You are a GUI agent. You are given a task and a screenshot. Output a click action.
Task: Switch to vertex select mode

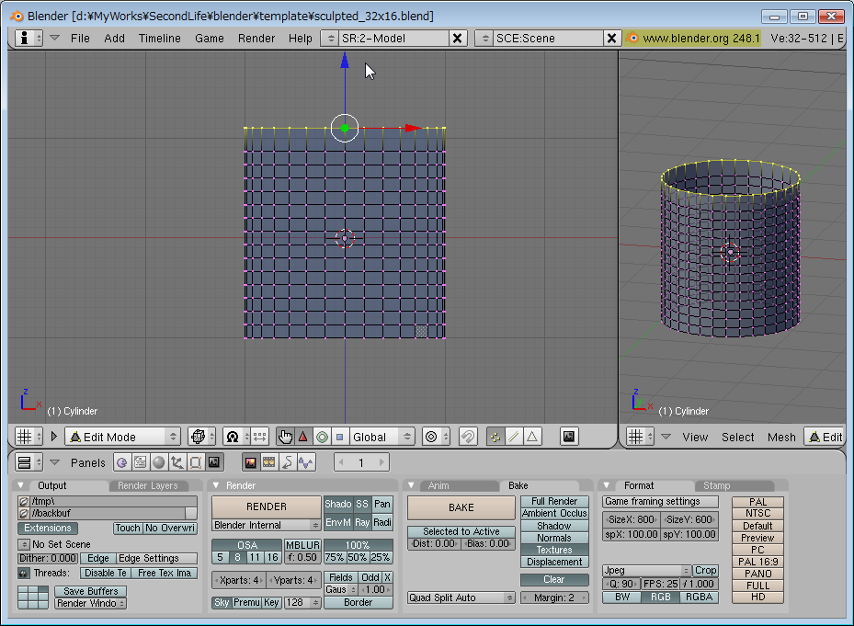pyautogui.click(x=495, y=437)
